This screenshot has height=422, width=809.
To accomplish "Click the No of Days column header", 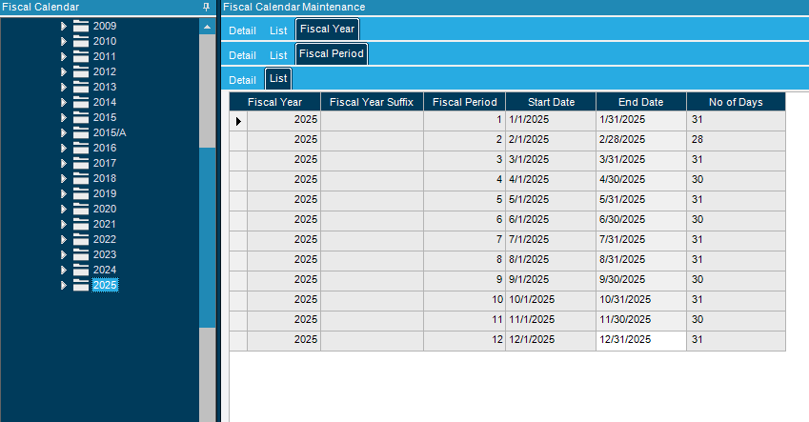I will click(737, 102).
